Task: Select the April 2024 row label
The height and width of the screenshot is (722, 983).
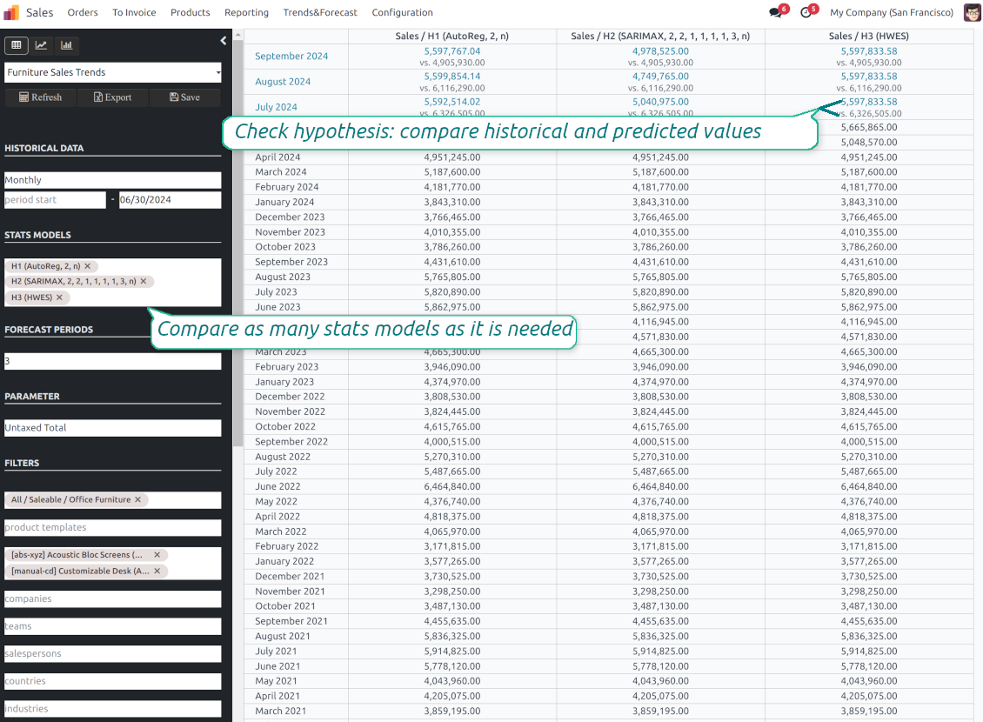Action: (278, 157)
